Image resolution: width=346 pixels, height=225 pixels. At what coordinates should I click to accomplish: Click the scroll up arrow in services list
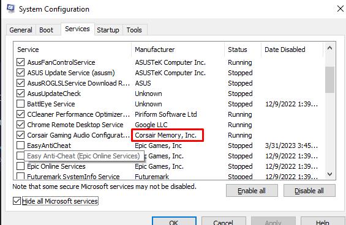329,48
